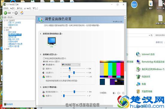Open 设置多个显示器 item

[14, 46]
